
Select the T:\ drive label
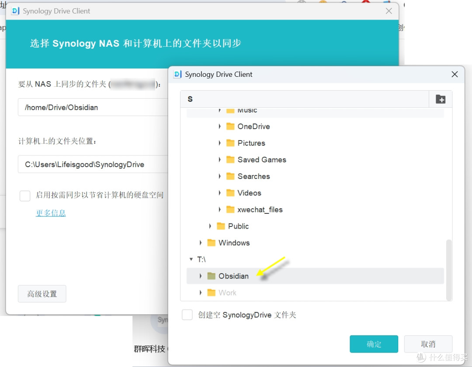(201, 259)
